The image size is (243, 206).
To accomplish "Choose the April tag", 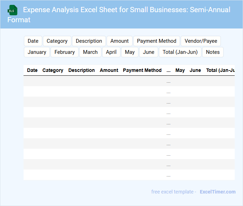I will pos(111,52).
